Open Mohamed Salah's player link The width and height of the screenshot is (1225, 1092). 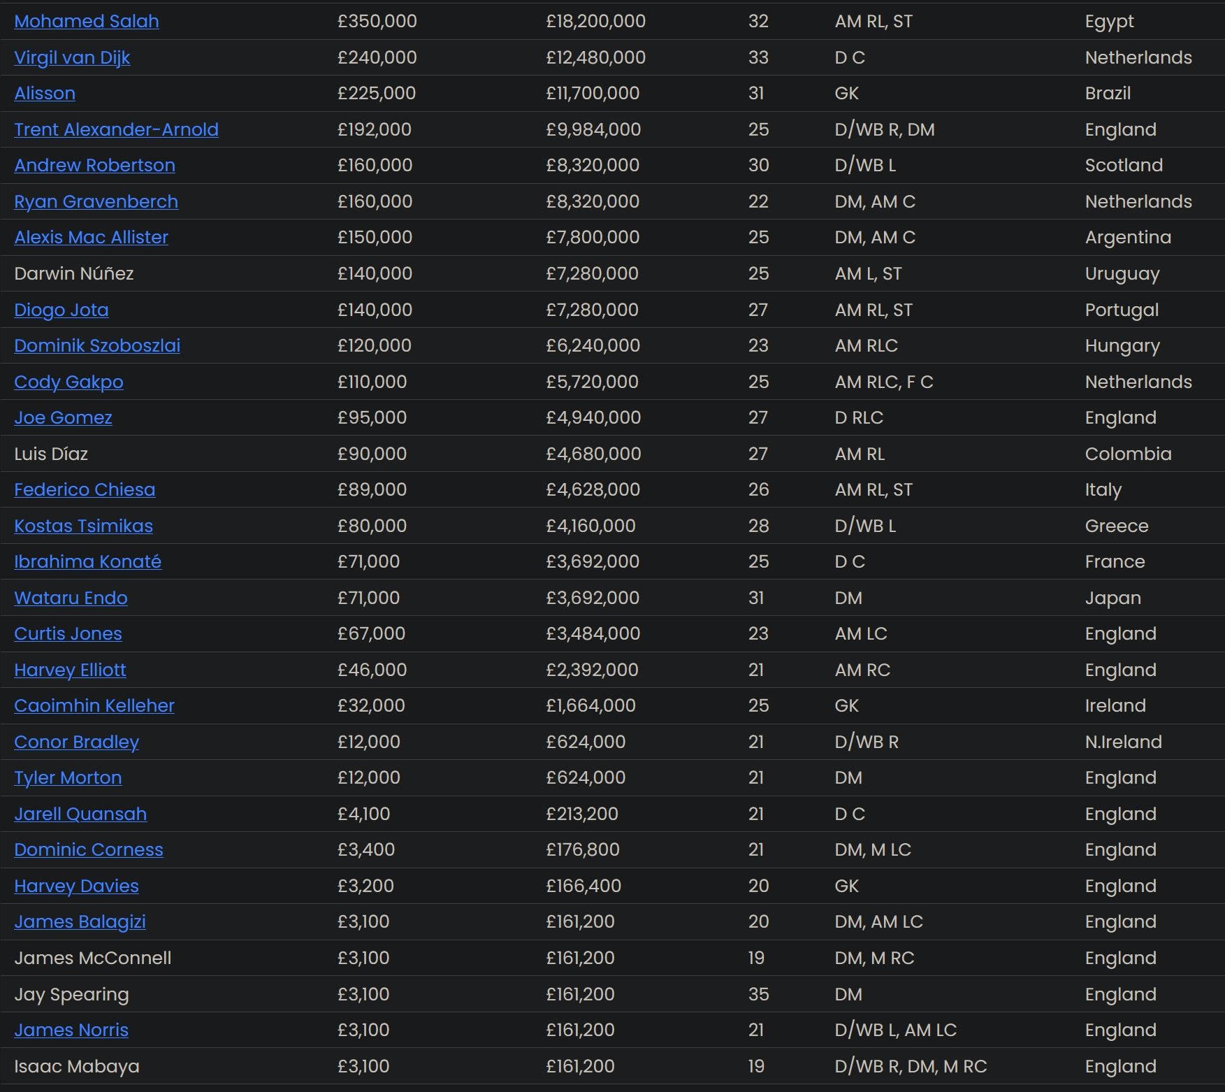[x=87, y=21]
